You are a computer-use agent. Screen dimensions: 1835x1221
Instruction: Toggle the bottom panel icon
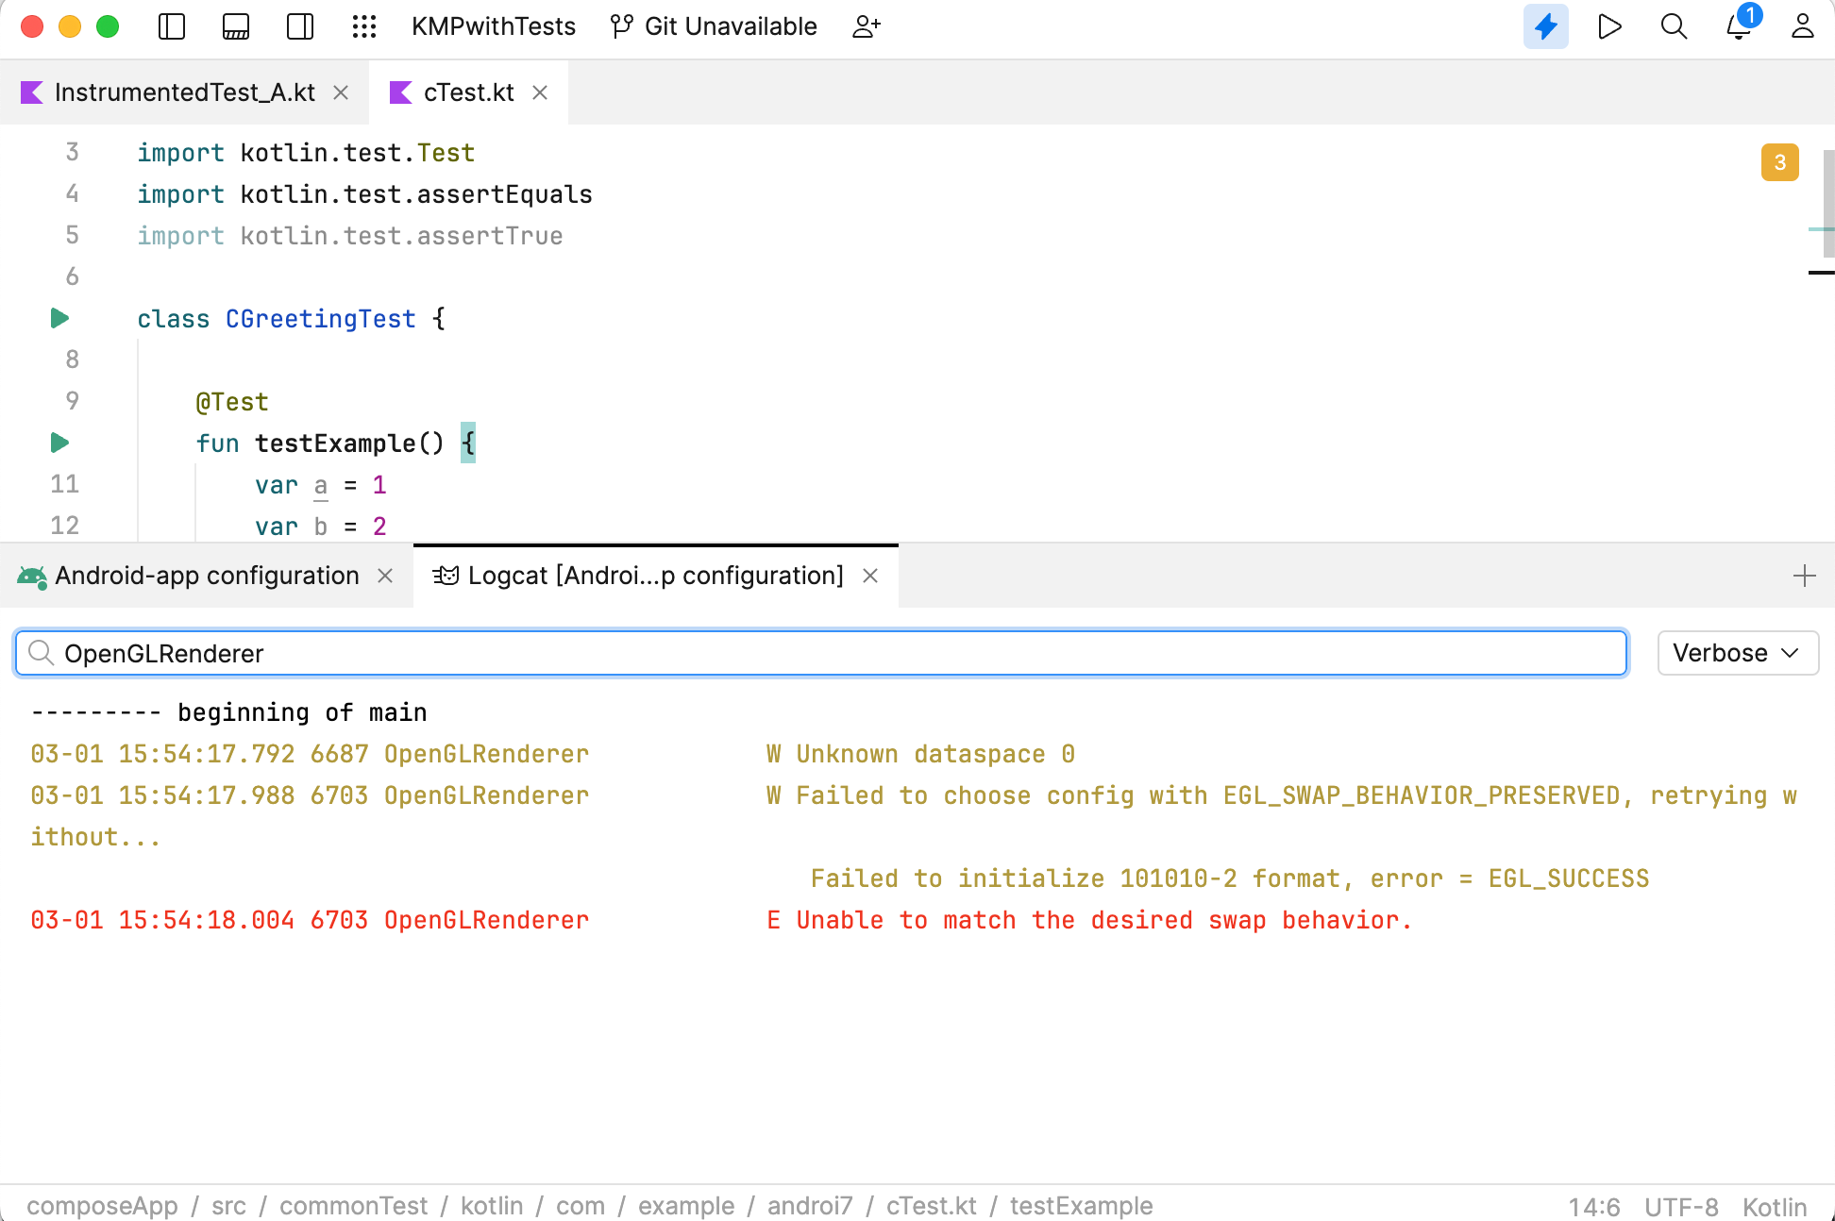pos(236,26)
